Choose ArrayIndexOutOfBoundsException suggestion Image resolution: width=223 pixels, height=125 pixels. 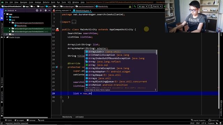coord(121,58)
